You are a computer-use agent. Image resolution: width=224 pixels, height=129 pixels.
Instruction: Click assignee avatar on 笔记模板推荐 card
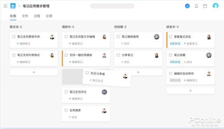[156, 37]
